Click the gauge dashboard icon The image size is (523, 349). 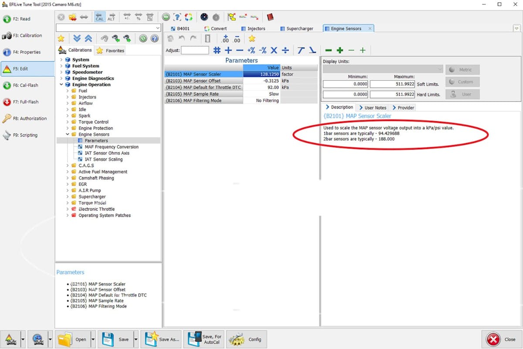click(x=204, y=17)
